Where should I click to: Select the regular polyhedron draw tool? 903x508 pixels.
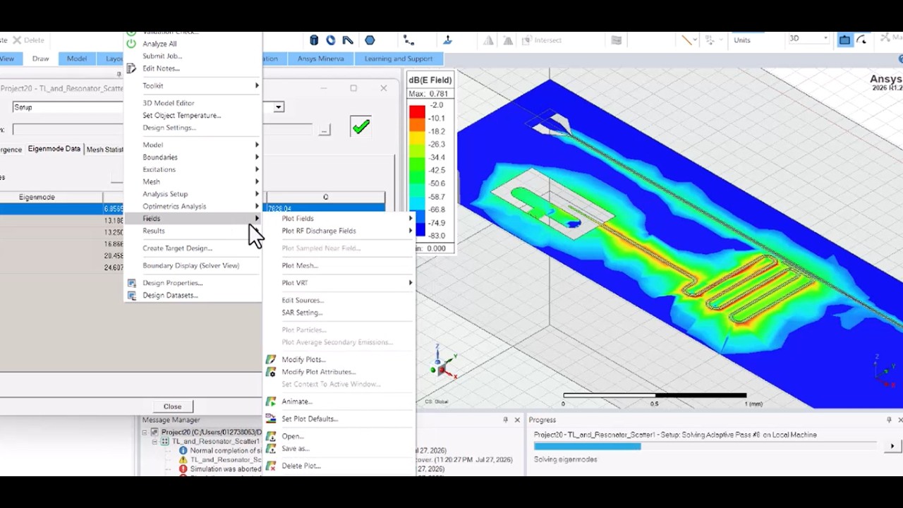370,40
